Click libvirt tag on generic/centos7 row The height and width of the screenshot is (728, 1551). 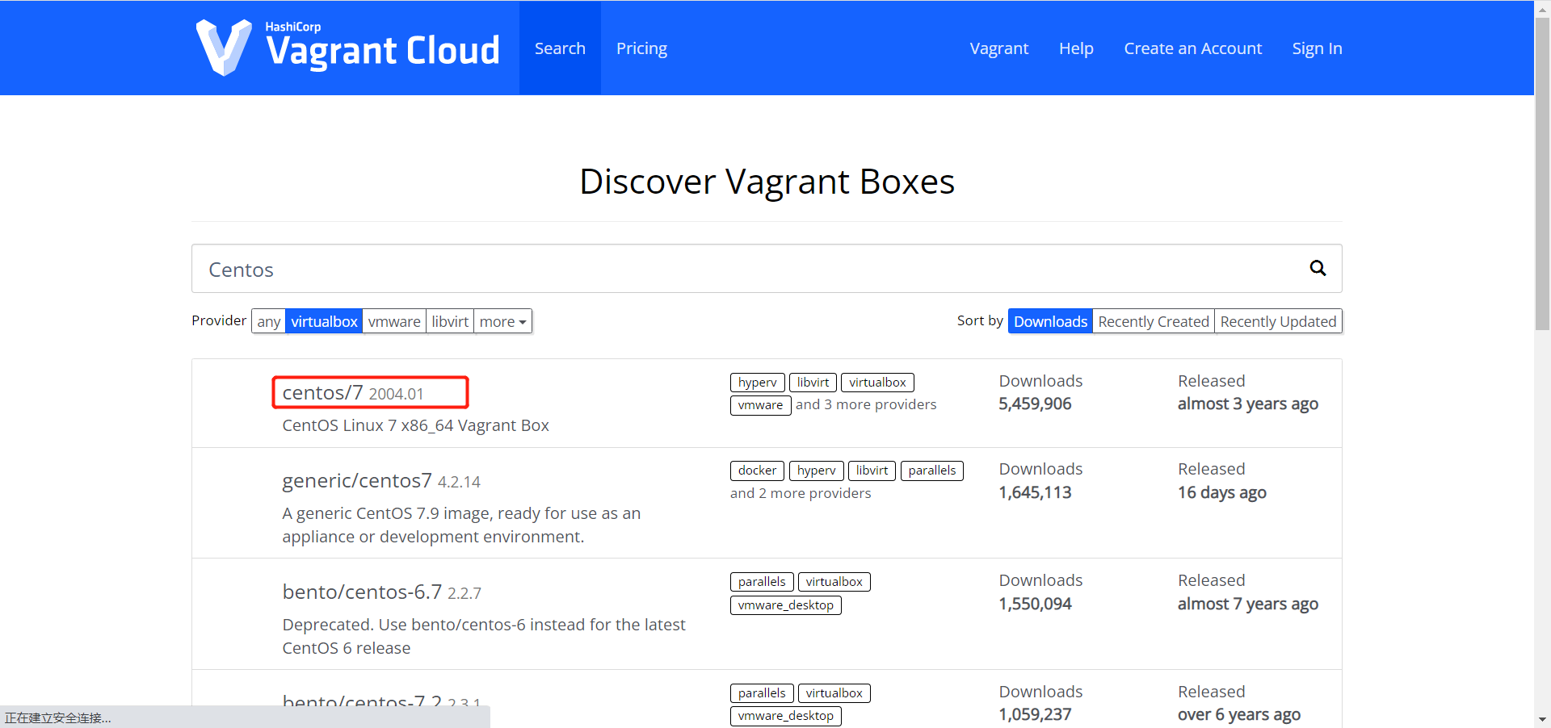point(872,471)
